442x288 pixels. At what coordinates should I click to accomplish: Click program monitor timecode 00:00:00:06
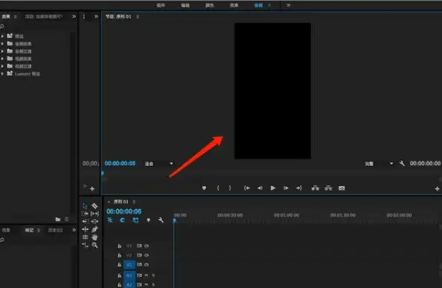coord(120,164)
